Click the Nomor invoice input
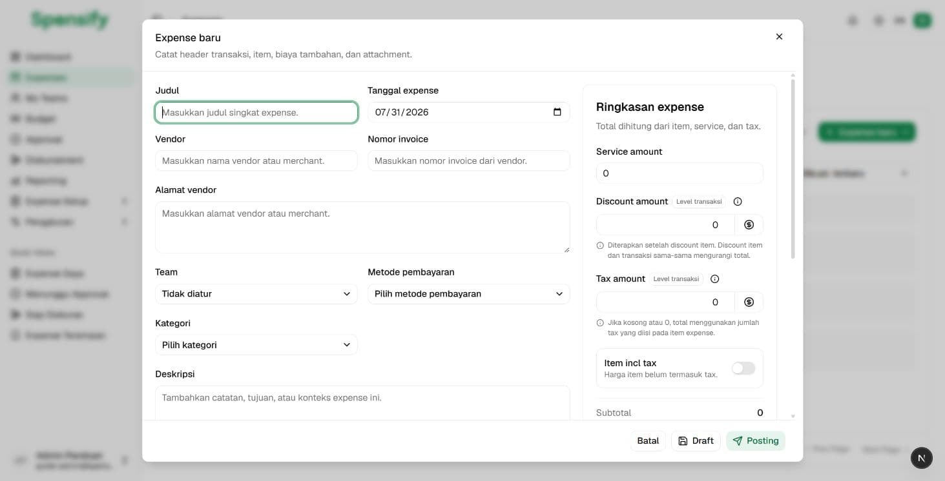Image resolution: width=945 pixels, height=481 pixels. tap(469, 161)
